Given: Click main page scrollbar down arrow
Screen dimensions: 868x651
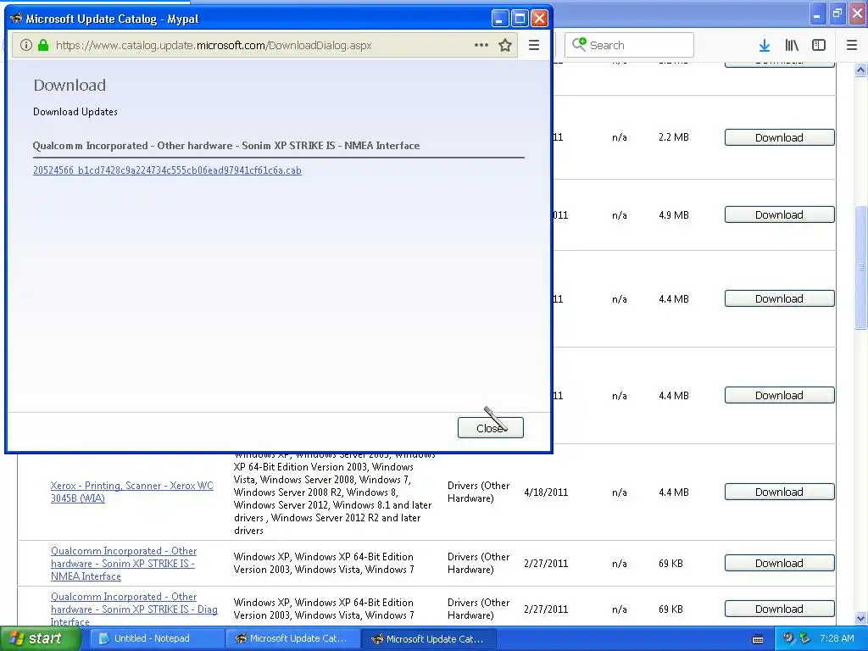Looking at the screenshot, I should tap(860, 618).
